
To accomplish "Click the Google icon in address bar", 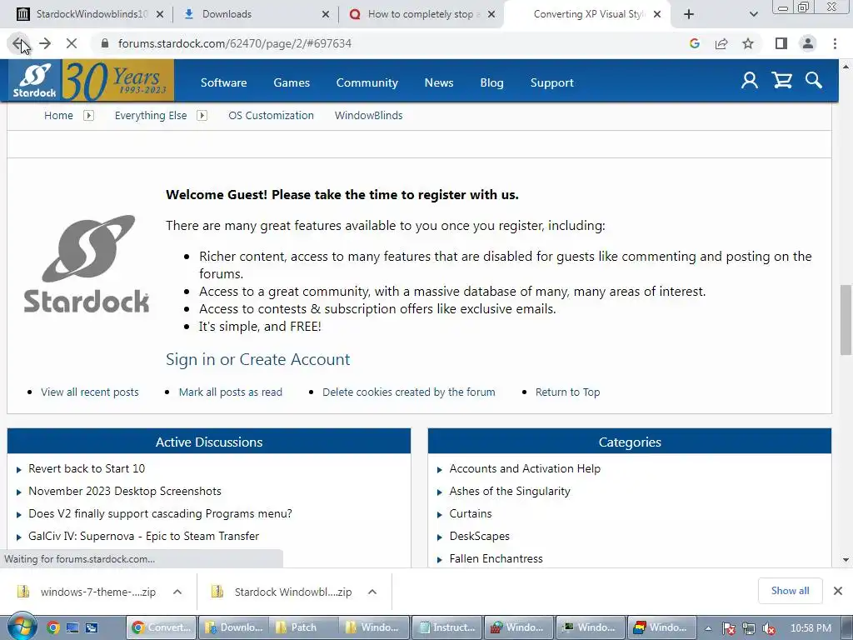I will click(694, 43).
